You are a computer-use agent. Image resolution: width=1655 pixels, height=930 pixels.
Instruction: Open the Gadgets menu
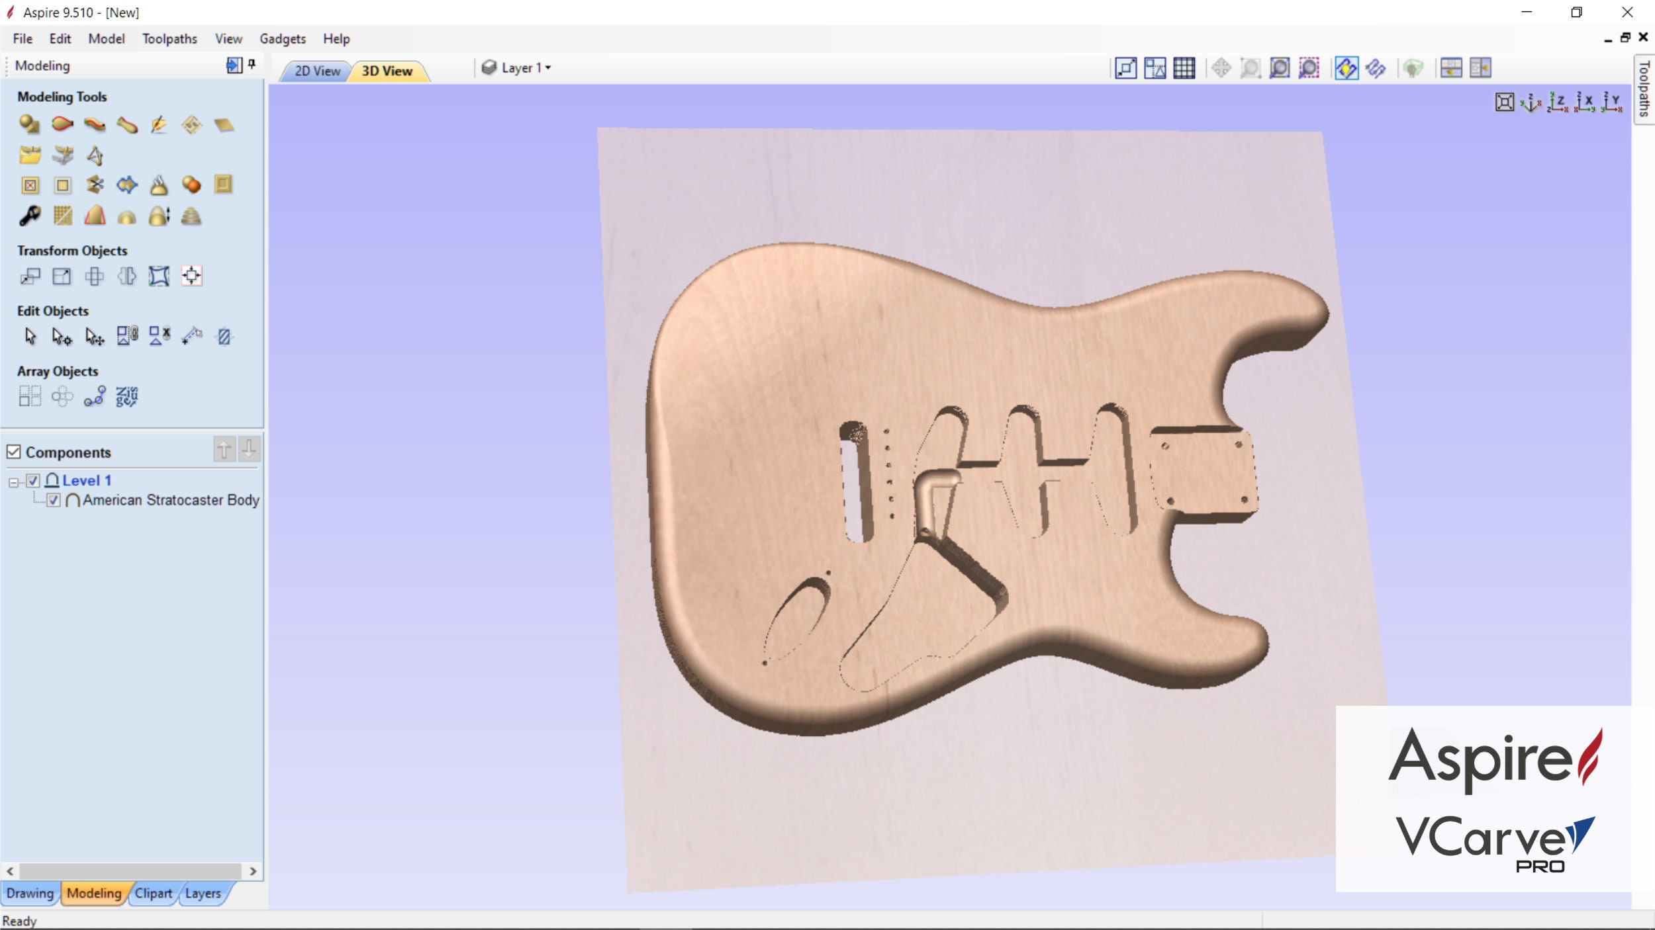(x=282, y=38)
